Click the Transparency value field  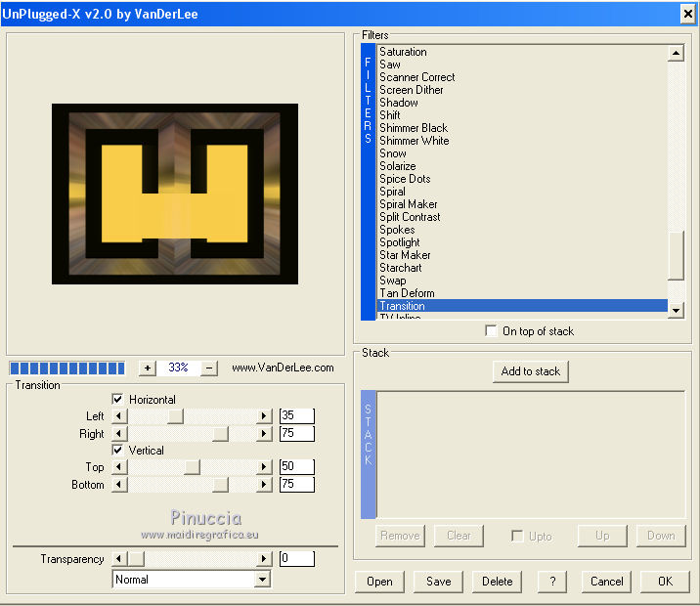pos(297,558)
